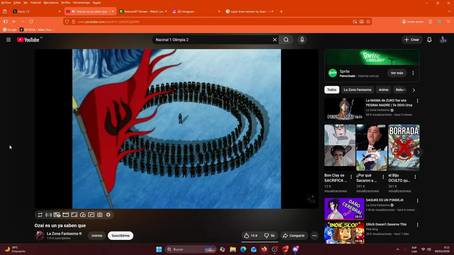The height and width of the screenshot is (255, 454).
Task: Switch to Natsune97 Stream tab
Action: (143, 11)
